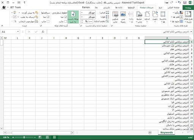The width and height of the screenshot is (194, 140).
Task: Switch to the Formulas (فرمولها) tab
Action: click(131, 8)
